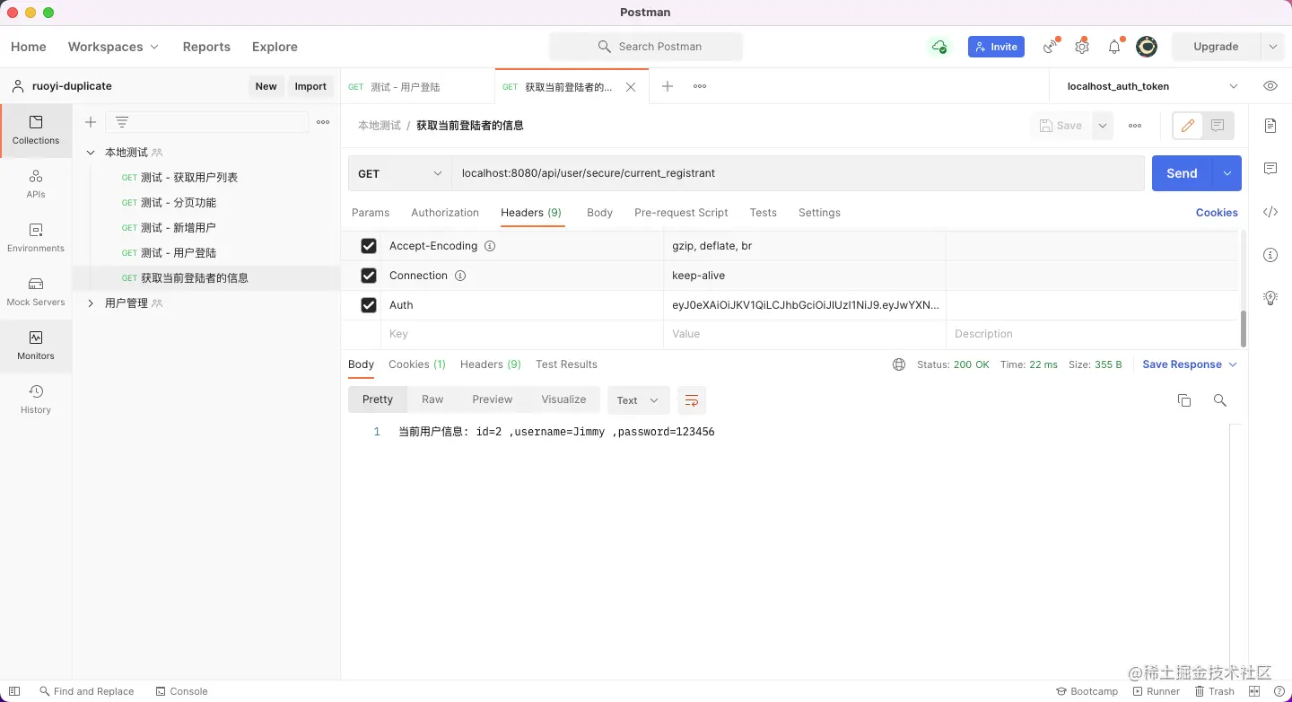Open the APIs sidebar panel
Viewport: 1292px width, 702px height.
click(35, 184)
